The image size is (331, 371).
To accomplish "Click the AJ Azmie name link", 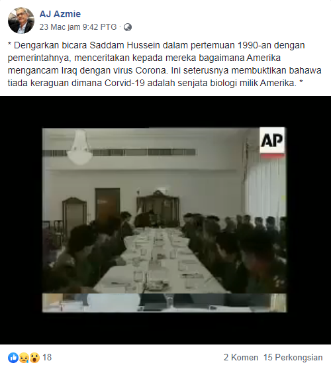I will pos(60,14).
